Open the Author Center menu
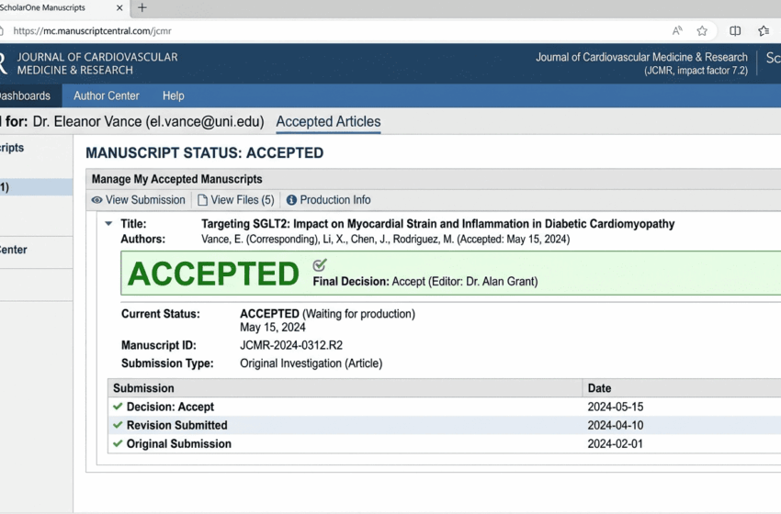This screenshot has height=514, width=781. pos(107,95)
